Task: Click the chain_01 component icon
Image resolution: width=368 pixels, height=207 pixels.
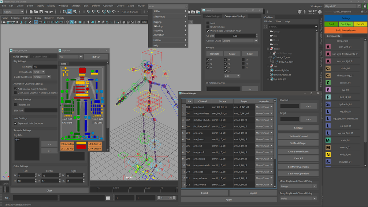Action: 328,68
